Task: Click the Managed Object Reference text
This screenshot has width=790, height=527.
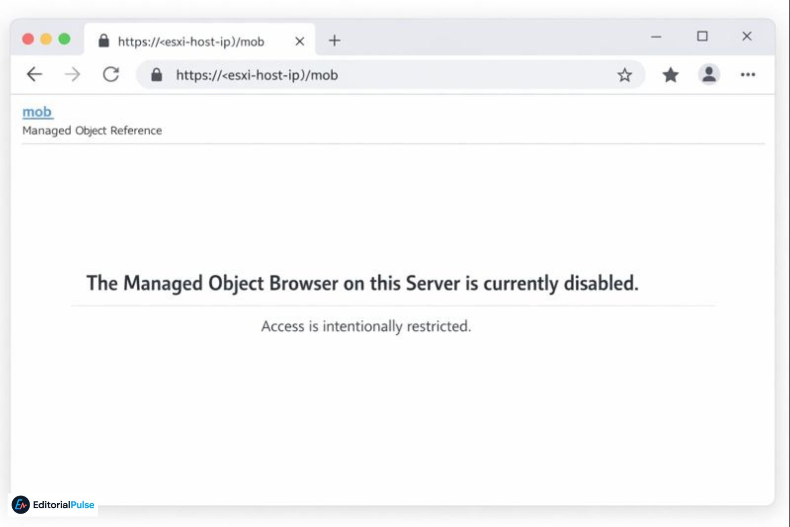Action: (92, 130)
